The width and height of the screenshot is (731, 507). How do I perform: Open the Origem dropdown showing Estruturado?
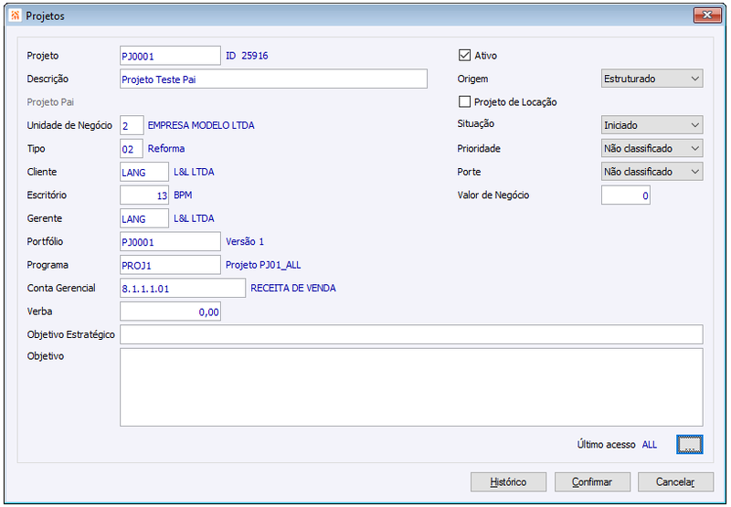[x=652, y=79]
